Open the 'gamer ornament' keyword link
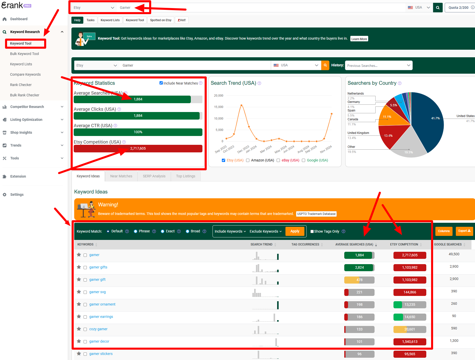 (102, 304)
